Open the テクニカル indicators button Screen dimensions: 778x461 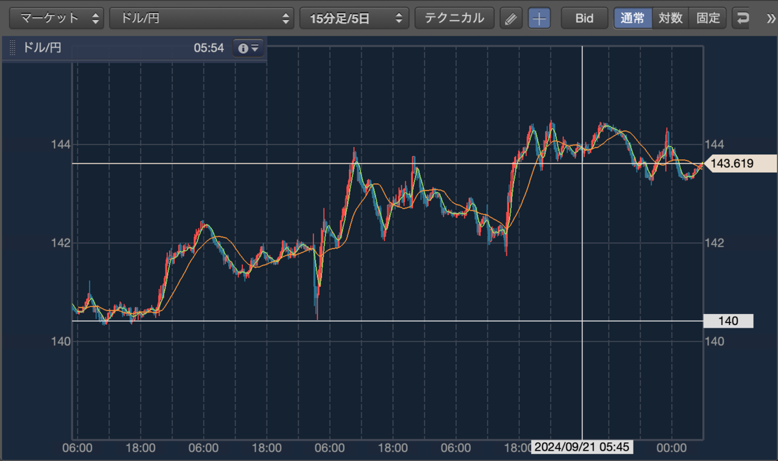pyautogui.click(x=454, y=17)
